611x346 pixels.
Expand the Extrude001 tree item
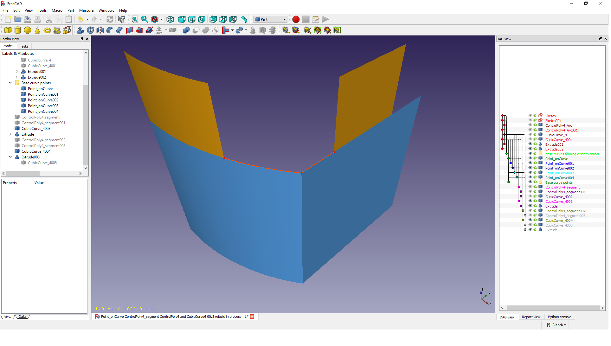17,72
